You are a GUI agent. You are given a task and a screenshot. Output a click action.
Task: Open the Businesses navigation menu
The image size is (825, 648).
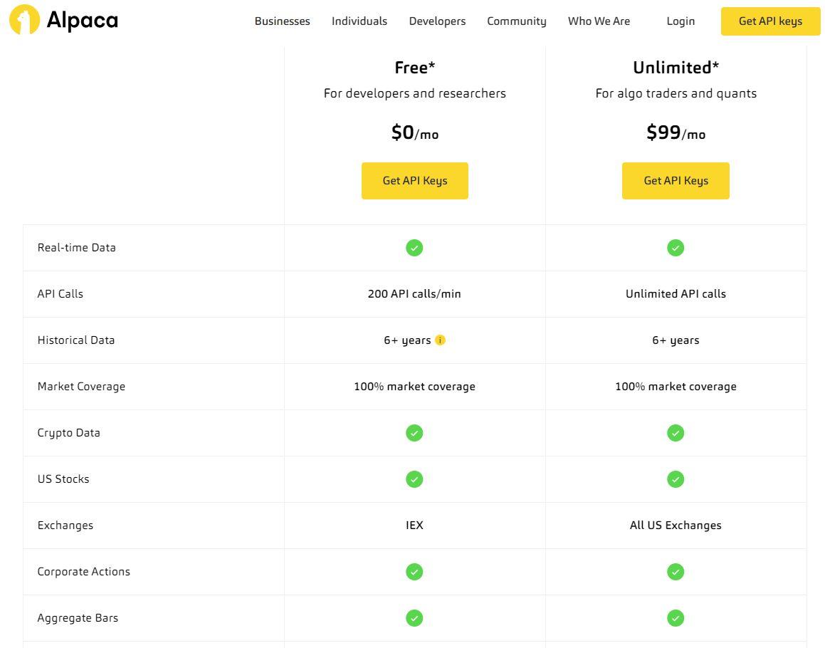[282, 21]
